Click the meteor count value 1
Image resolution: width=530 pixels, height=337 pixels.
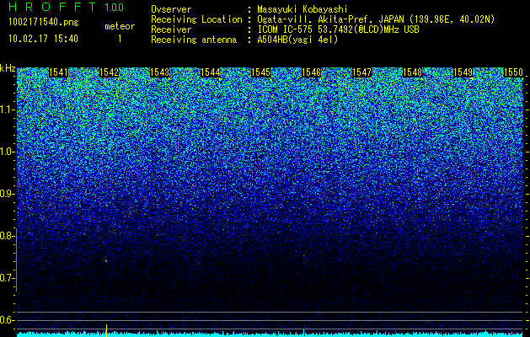pos(120,39)
